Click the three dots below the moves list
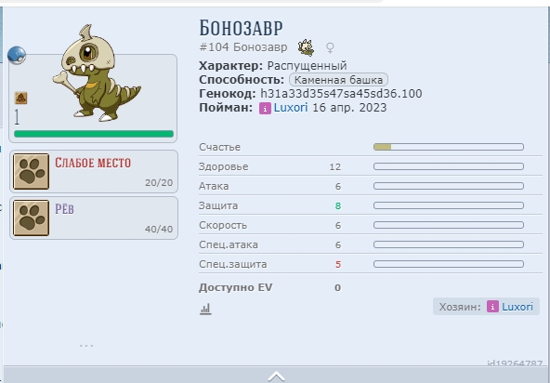This screenshot has height=383, width=550. click(86, 346)
